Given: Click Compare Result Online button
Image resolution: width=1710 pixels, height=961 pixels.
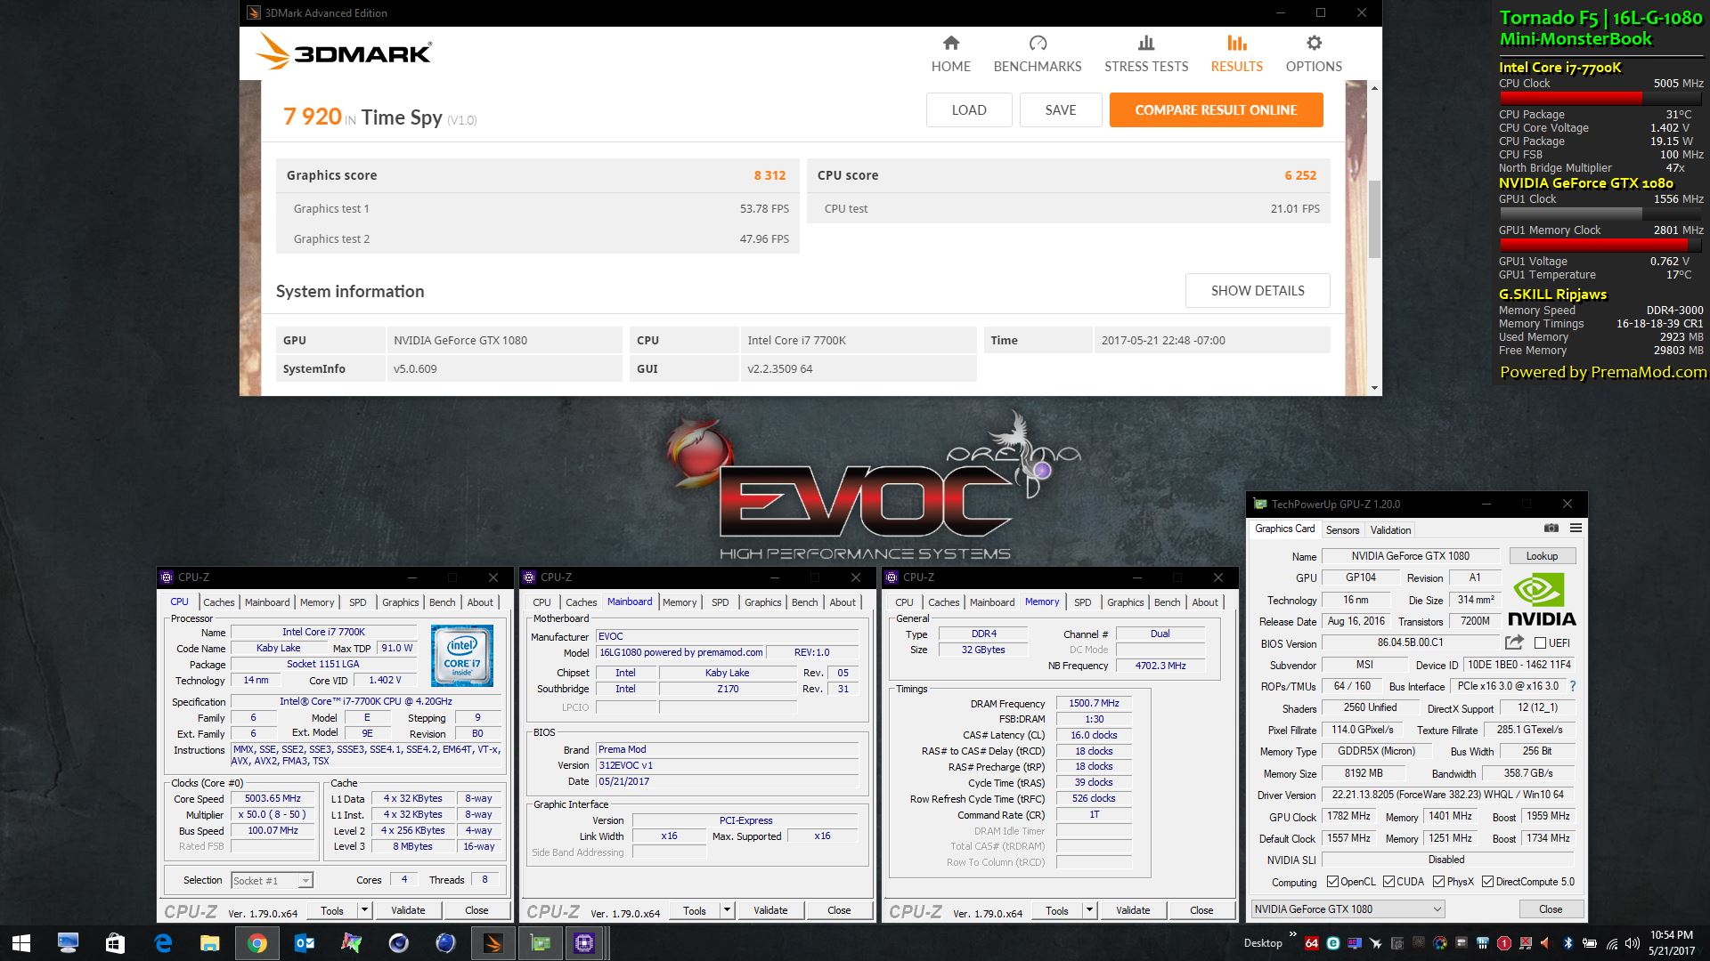Looking at the screenshot, I should [1216, 110].
